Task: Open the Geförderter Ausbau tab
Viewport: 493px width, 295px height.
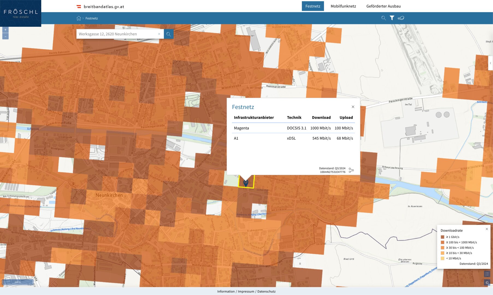Action: 383,6
